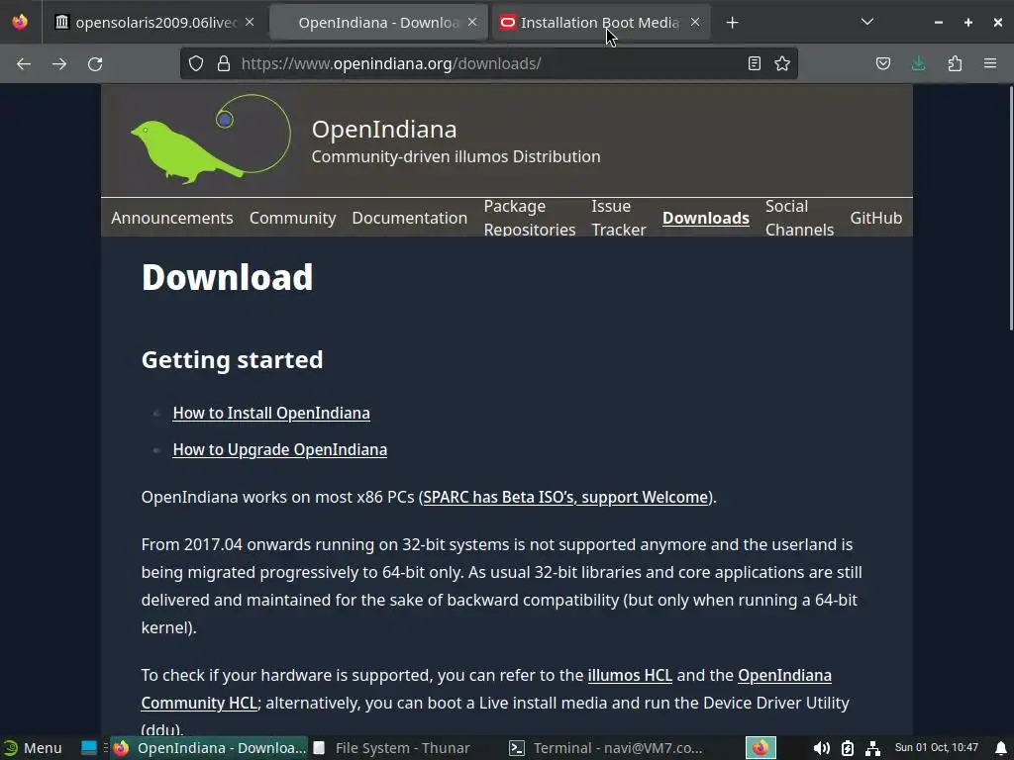Save page to Pocket
This screenshot has height=760, width=1014.
883,63
